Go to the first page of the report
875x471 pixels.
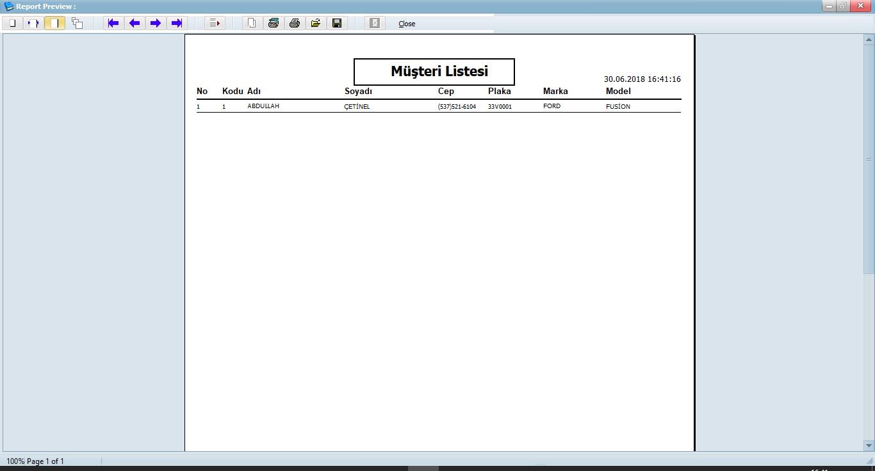point(113,24)
